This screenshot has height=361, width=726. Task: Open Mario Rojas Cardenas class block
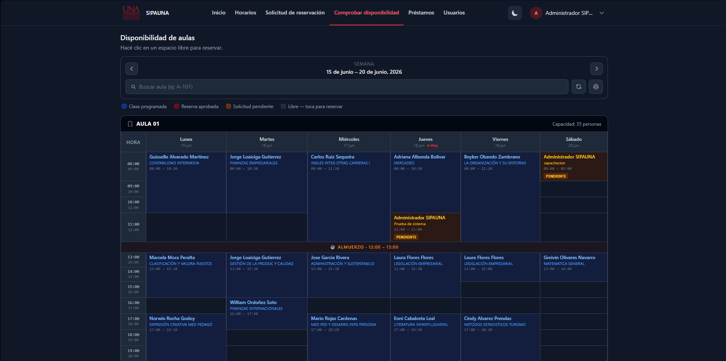[x=349, y=337]
